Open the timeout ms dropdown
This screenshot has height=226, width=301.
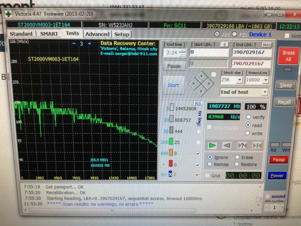pos(265,80)
